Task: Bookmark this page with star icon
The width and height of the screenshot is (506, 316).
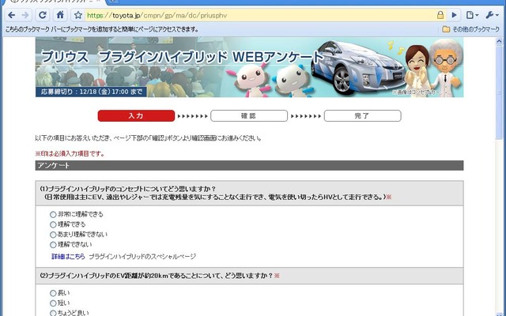Action: 77,15
